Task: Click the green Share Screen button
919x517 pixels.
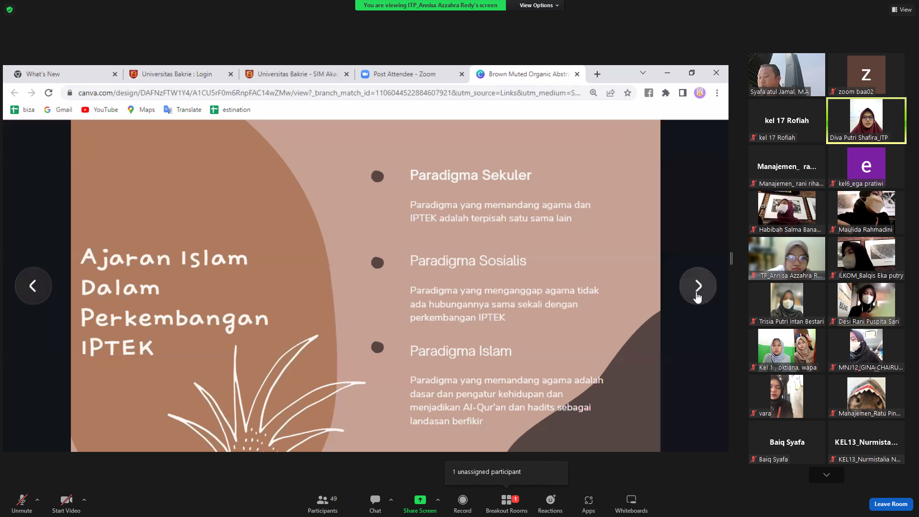Action: pyautogui.click(x=420, y=504)
